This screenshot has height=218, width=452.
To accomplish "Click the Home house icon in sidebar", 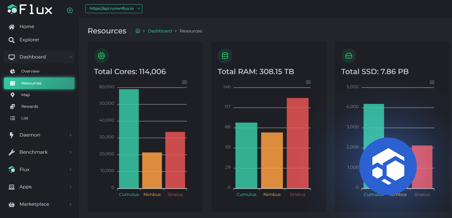I will pos(12,27).
